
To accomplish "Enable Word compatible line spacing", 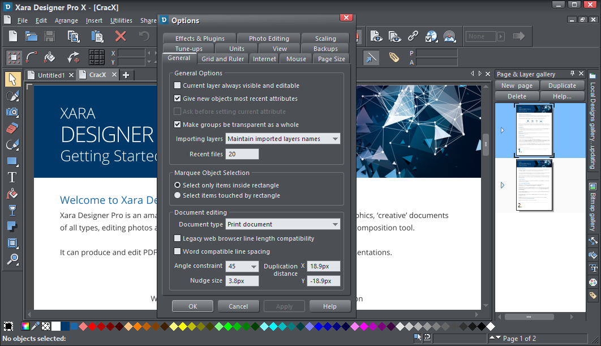I will coord(178,251).
